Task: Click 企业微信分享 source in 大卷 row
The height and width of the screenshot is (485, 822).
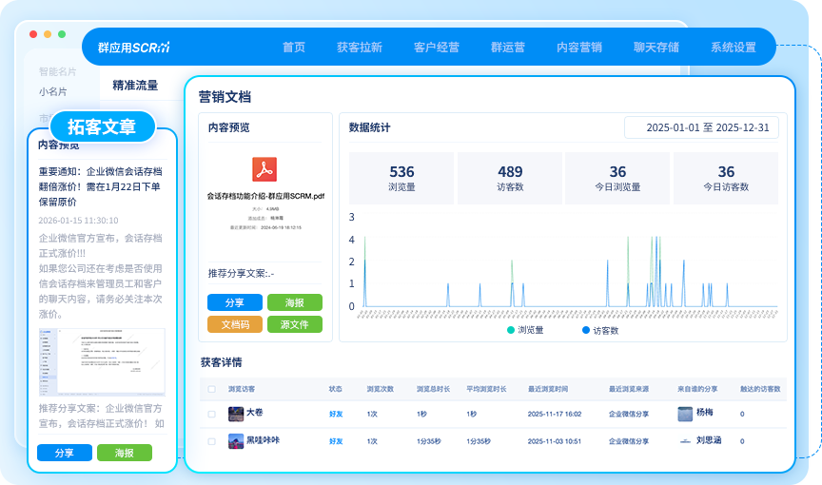Action: [629, 414]
